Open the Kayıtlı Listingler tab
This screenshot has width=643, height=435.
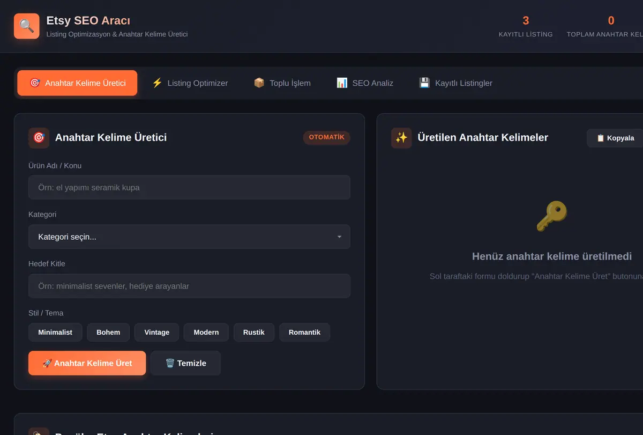(455, 83)
